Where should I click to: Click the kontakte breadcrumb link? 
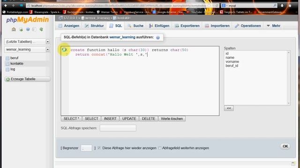point(124,18)
